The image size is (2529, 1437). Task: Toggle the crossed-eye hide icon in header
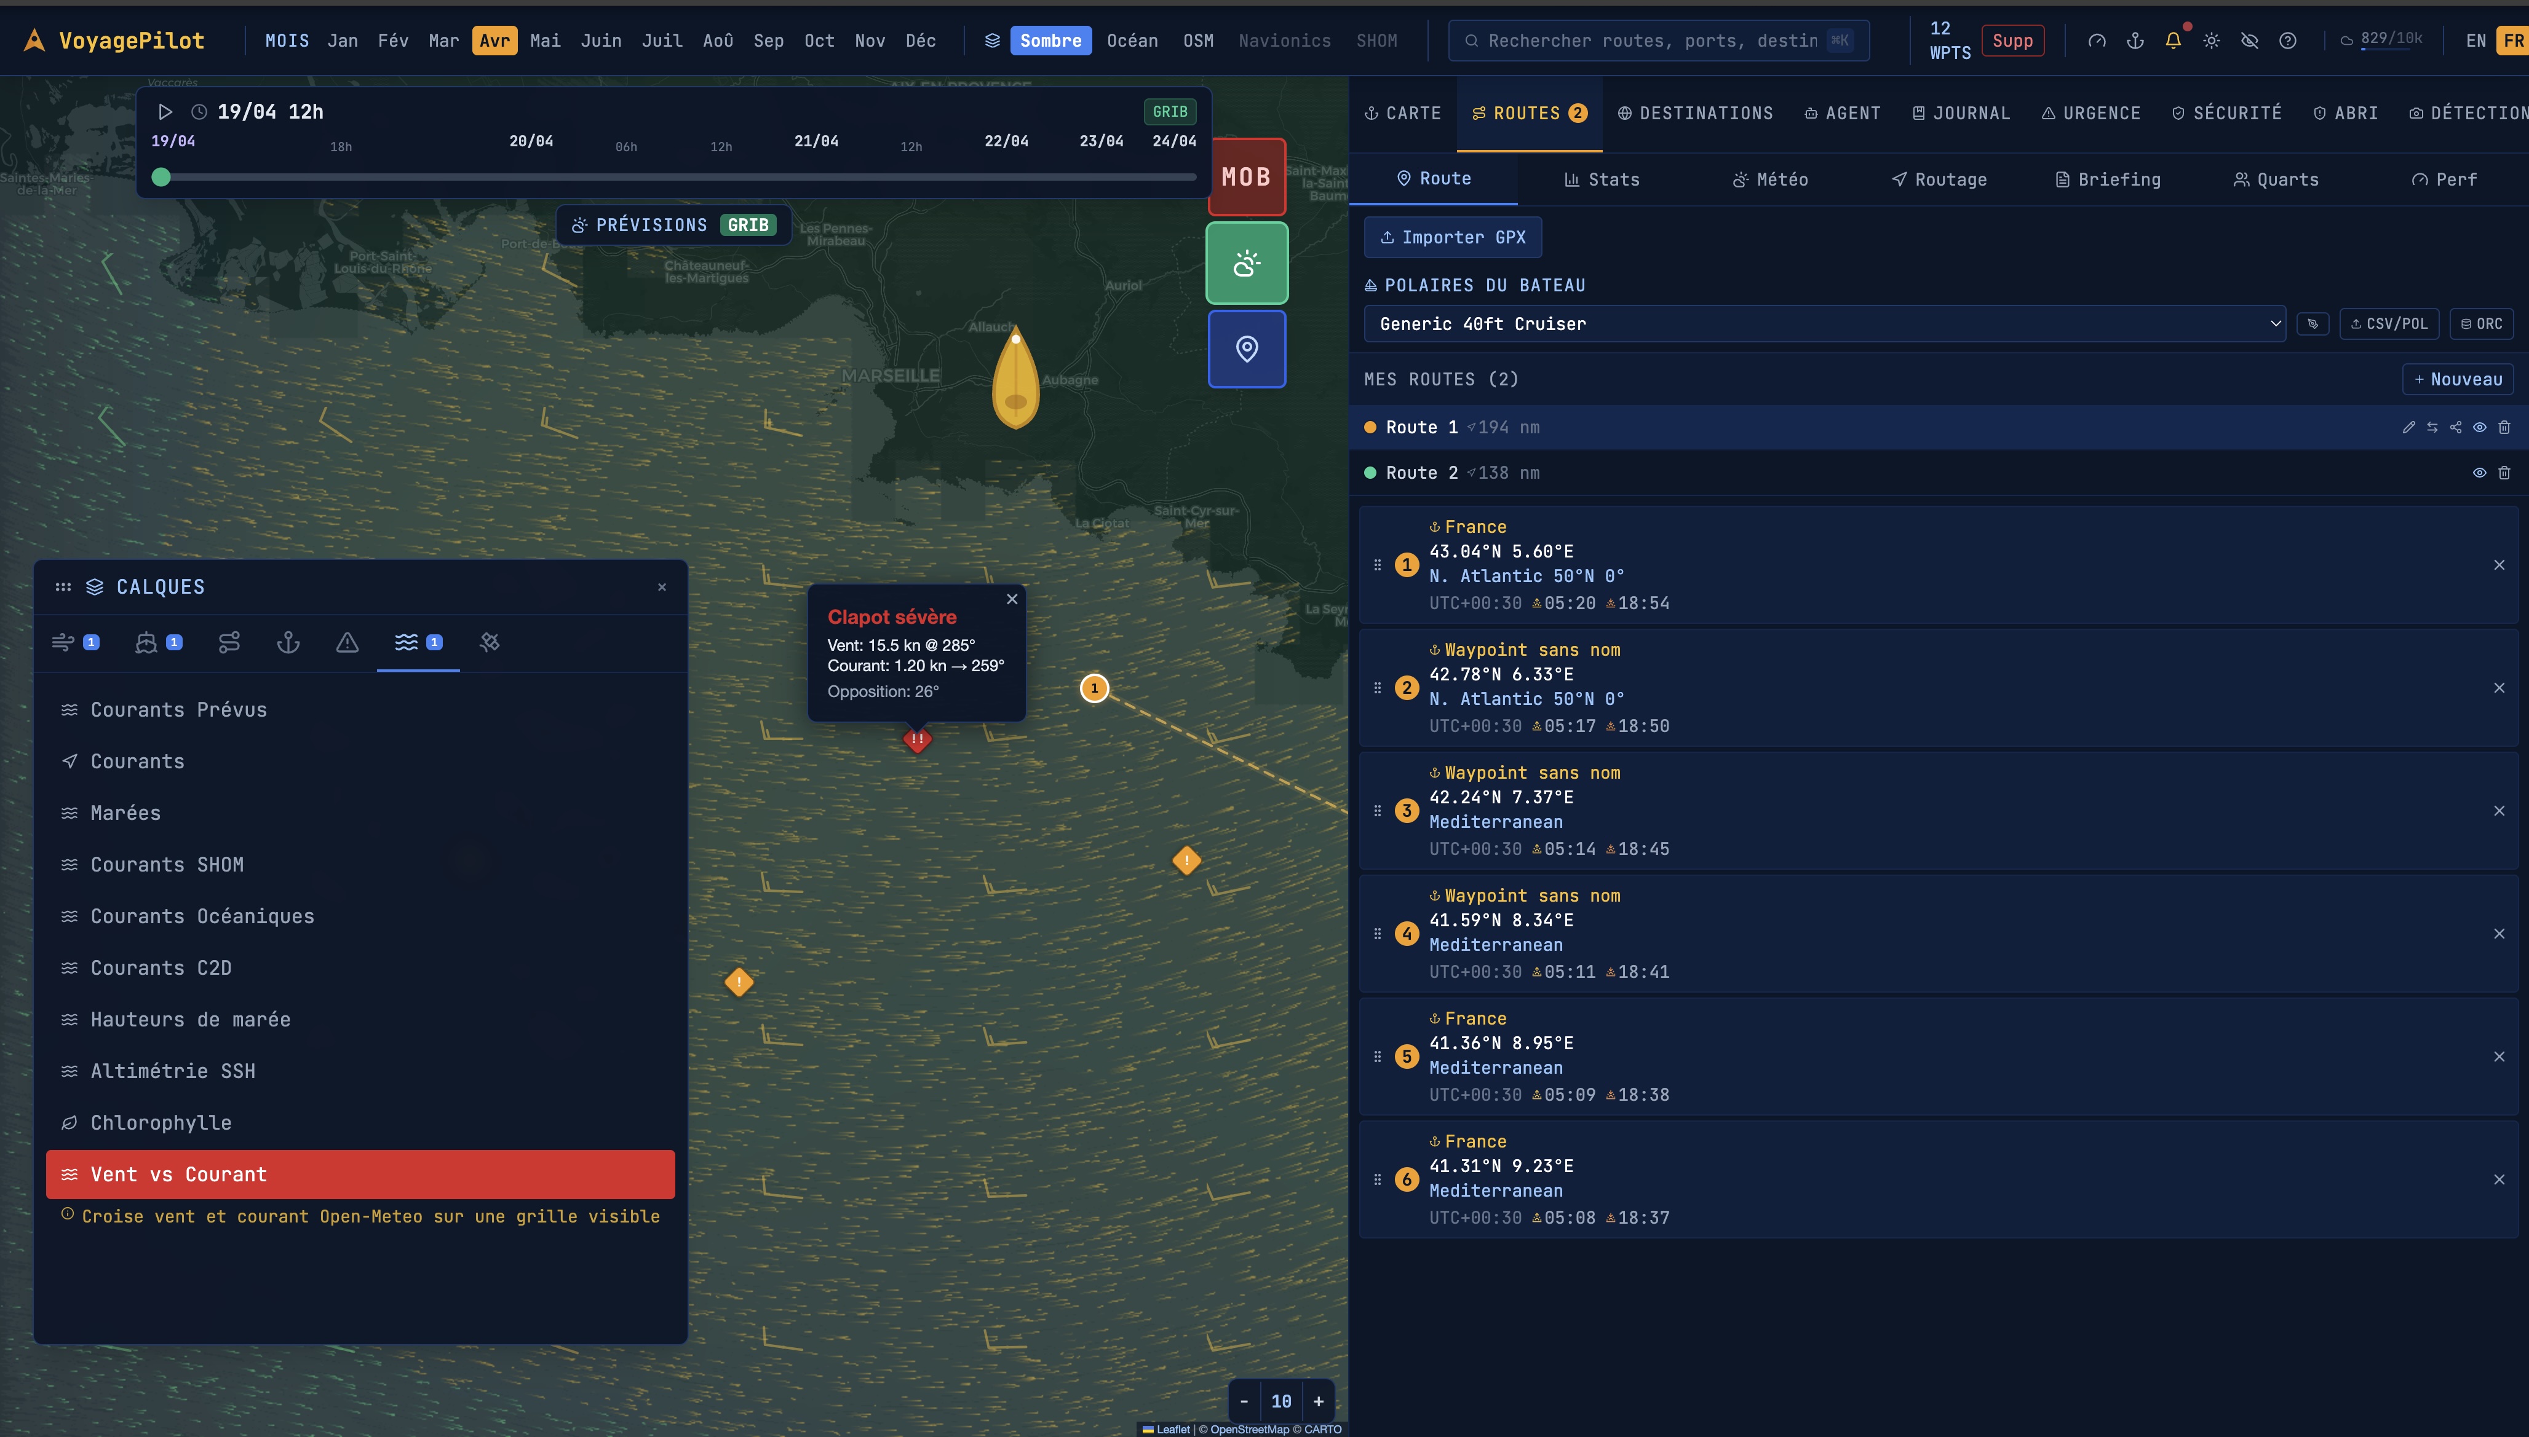pos(2250,41)
